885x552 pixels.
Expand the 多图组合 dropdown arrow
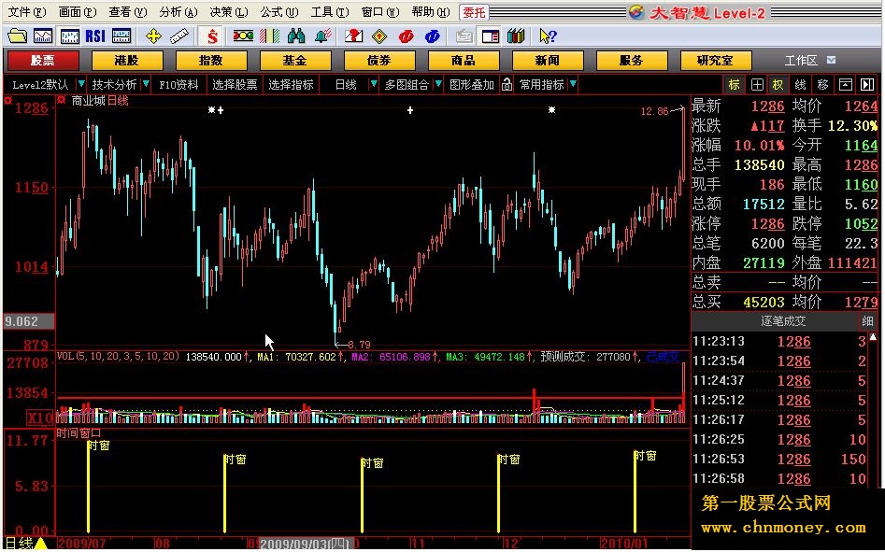click(x=438, y=85)
